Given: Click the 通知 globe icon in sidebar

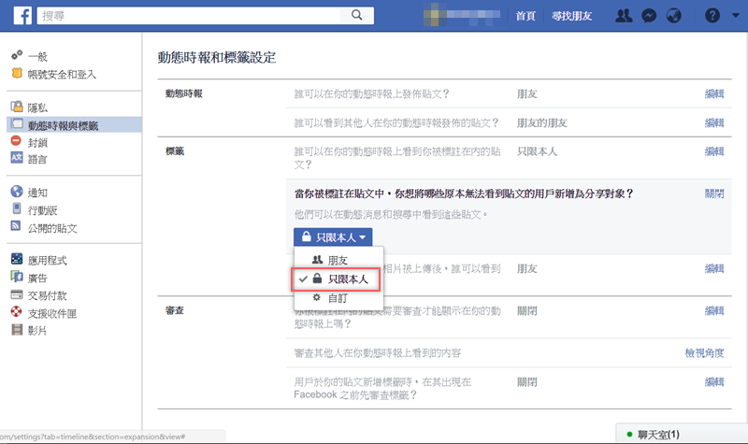Looking at the screenshot, I should tap(17, 192).
